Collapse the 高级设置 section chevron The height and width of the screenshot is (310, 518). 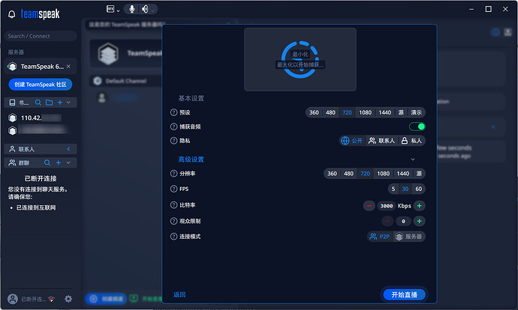click(x=413, y=159)
